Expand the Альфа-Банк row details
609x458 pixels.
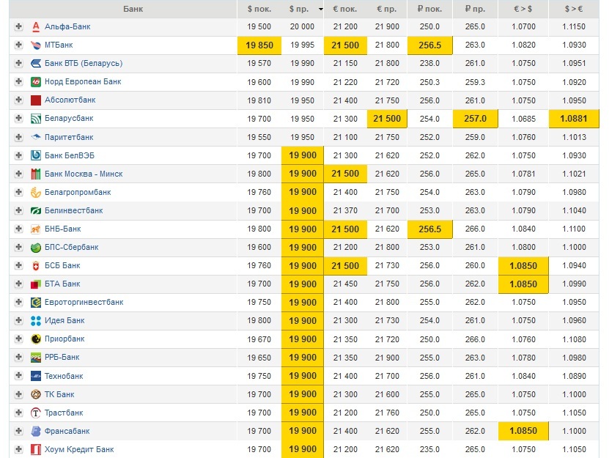pyautogui.click(x=18, y=26)
